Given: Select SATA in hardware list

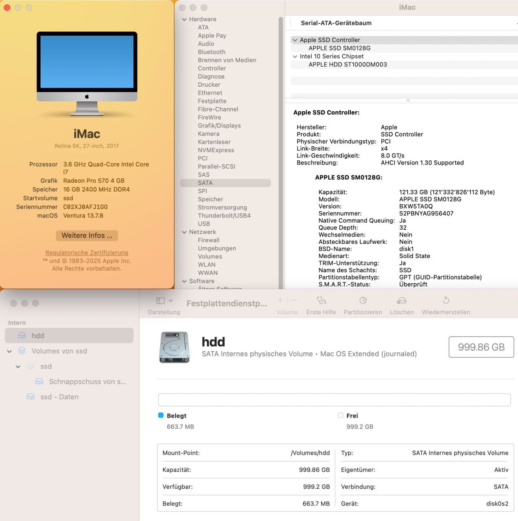Looking at the screenshot, I should 225,183.
